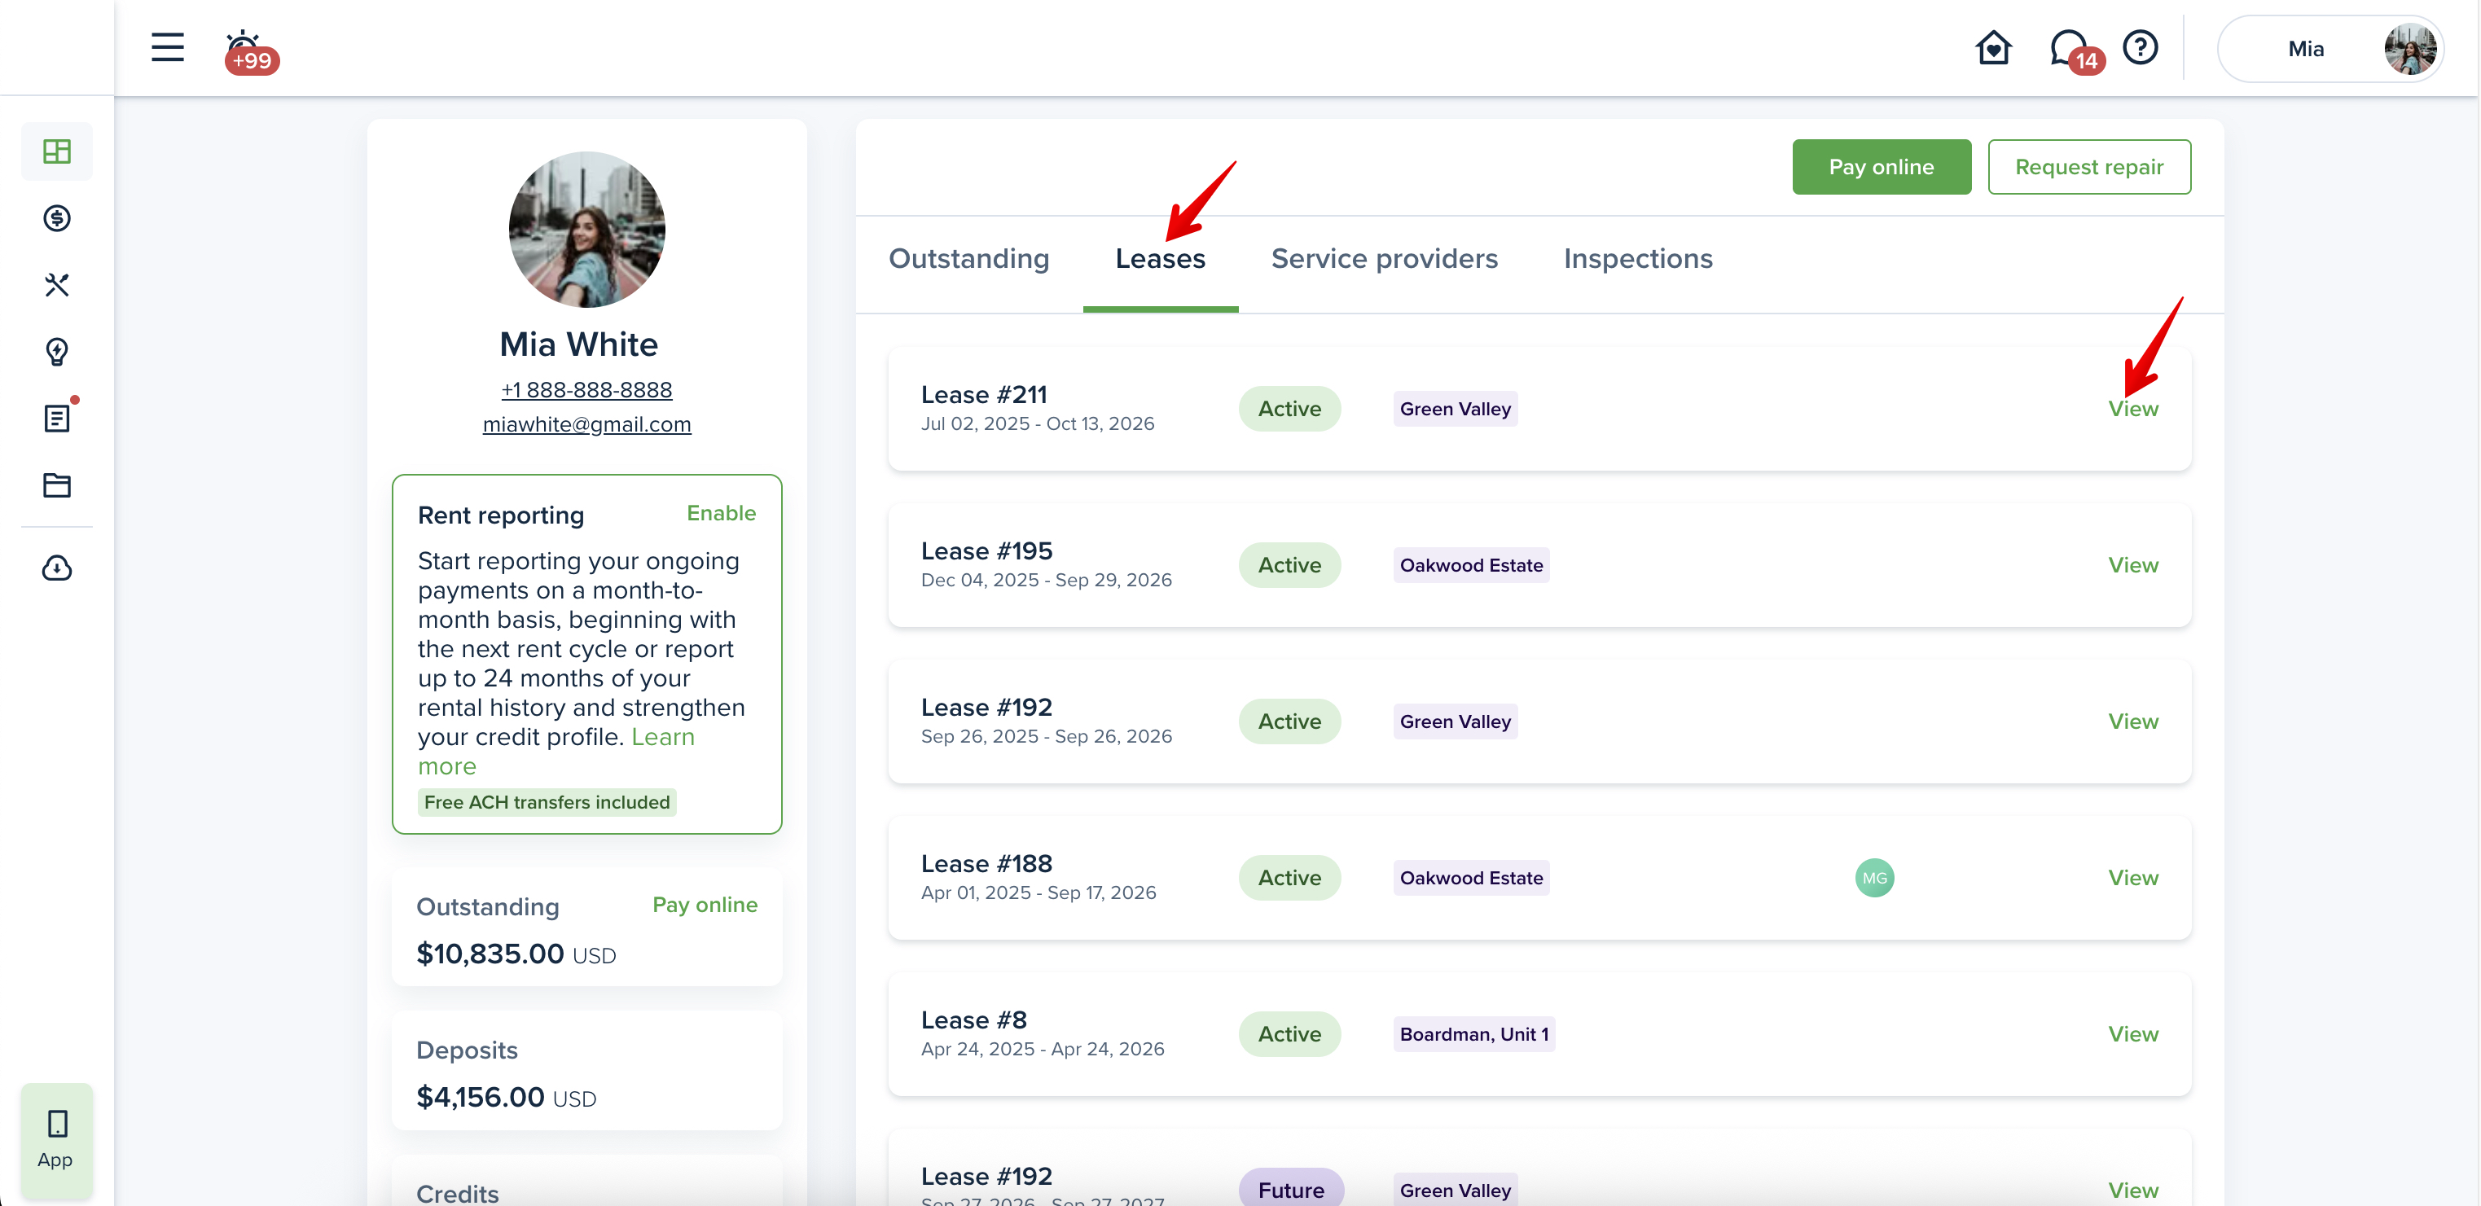Open the hamburger menu icon
This screenshot has height=1206, width=2481.
pos(168,47)
